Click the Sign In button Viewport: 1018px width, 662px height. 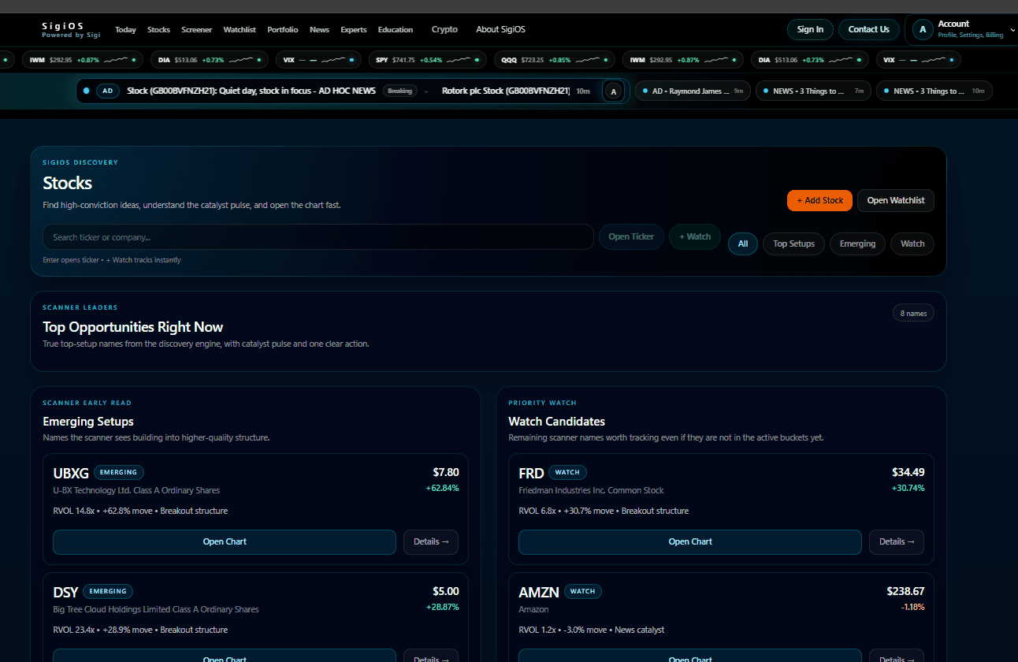click(810, 29)
